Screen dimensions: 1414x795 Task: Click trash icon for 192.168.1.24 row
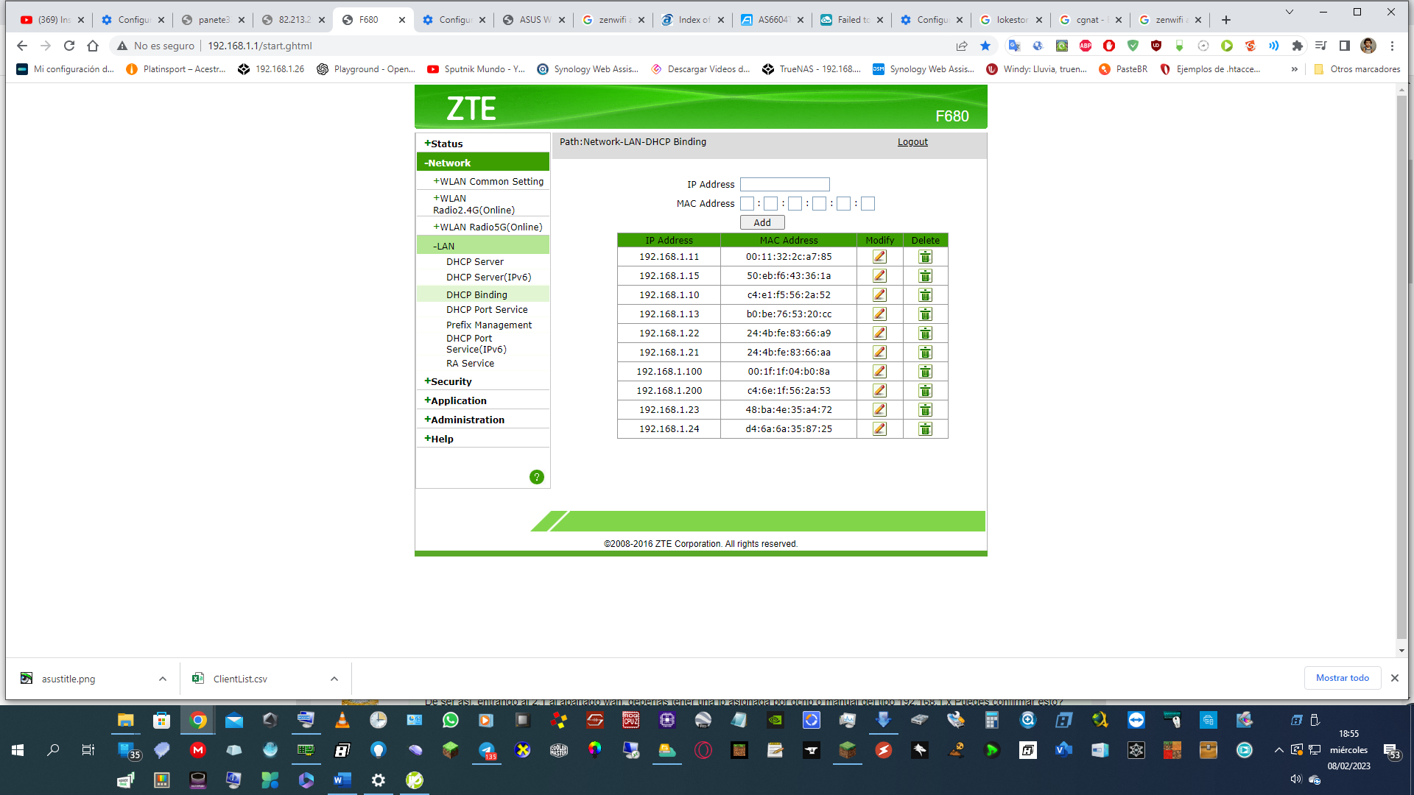(x=925, y=429)
